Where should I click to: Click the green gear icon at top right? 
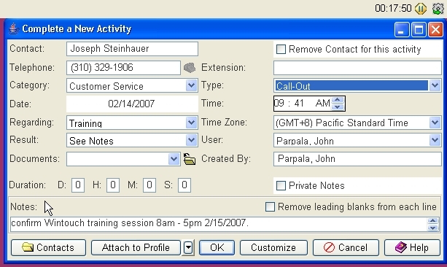click(438, 9)
